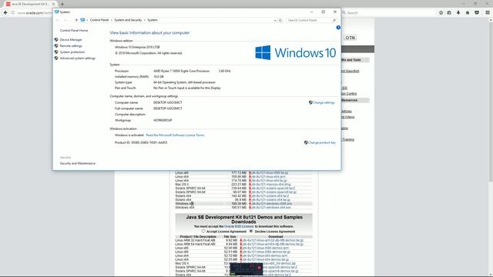Expand the chevron after System and Security

pos(145,20)
